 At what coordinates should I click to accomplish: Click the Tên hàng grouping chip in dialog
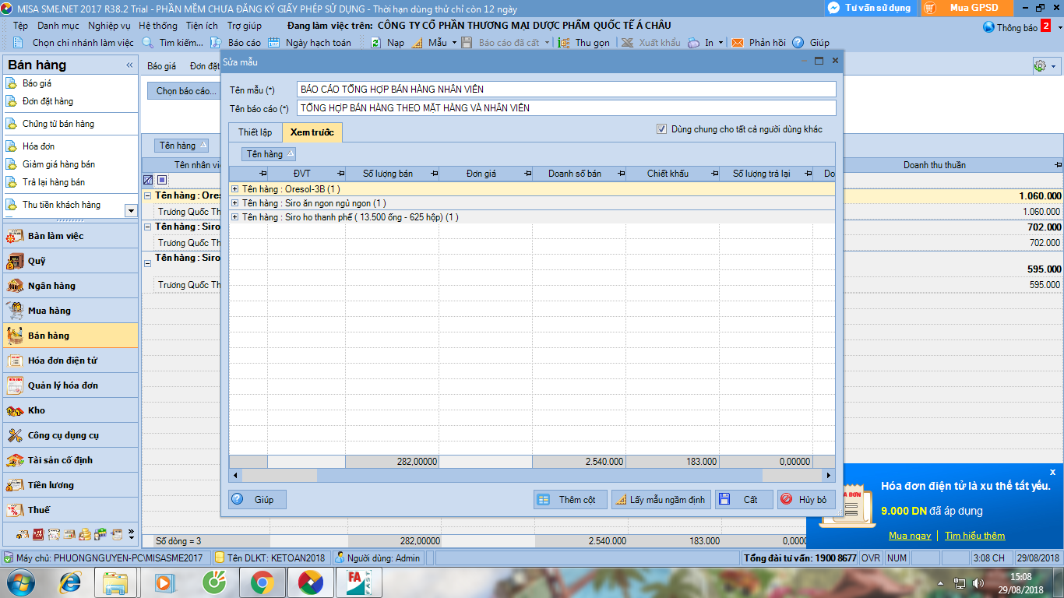click(x=269, y=154)
